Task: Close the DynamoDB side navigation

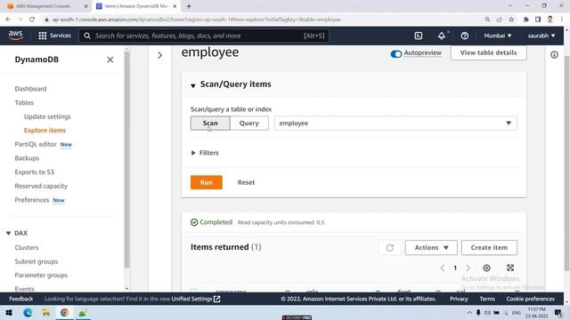Action: [x=110, y=60]
